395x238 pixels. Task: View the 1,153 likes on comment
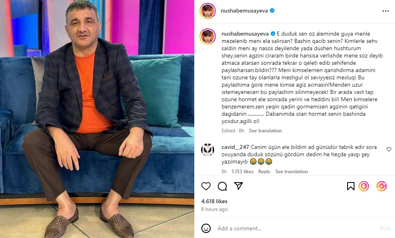point(243,171)
